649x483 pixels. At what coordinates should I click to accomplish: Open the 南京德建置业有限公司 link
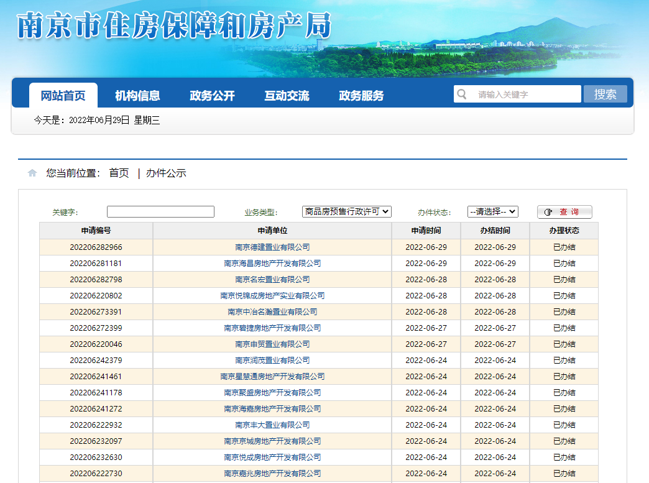coord(272,247)
